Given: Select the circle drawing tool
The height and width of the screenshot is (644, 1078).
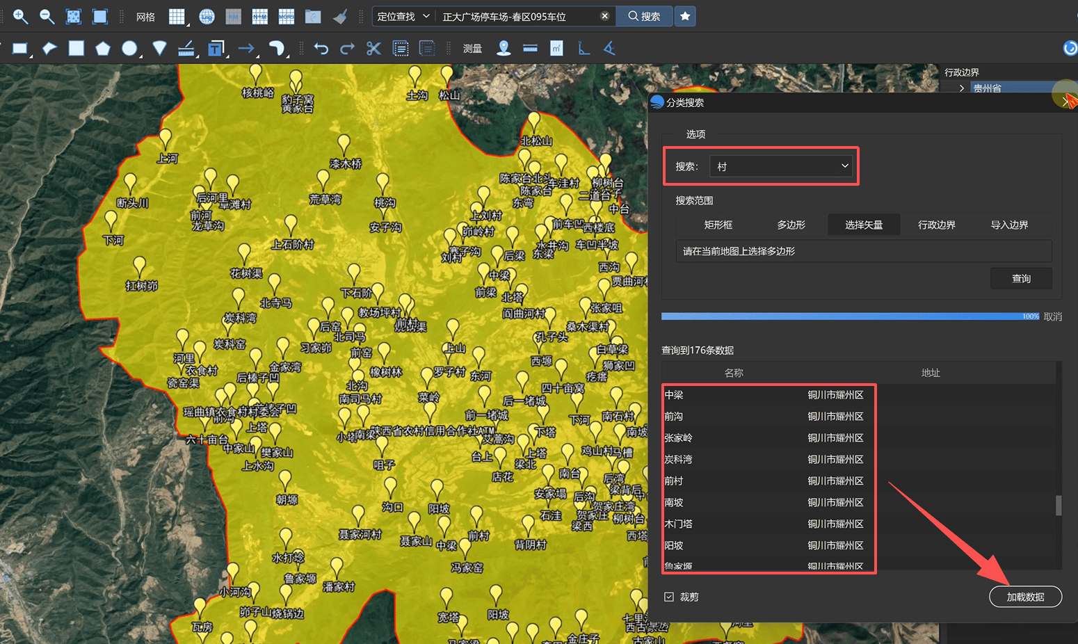Looking at the screenshot, I should point(129,48).
